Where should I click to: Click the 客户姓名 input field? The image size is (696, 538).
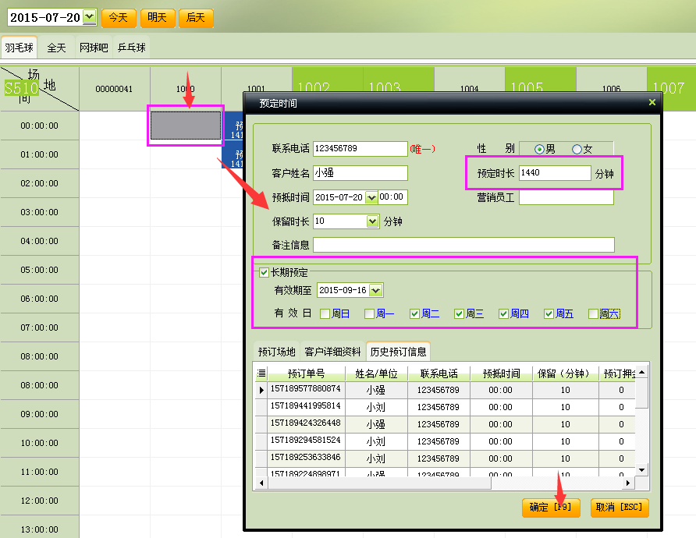point(360,173)
